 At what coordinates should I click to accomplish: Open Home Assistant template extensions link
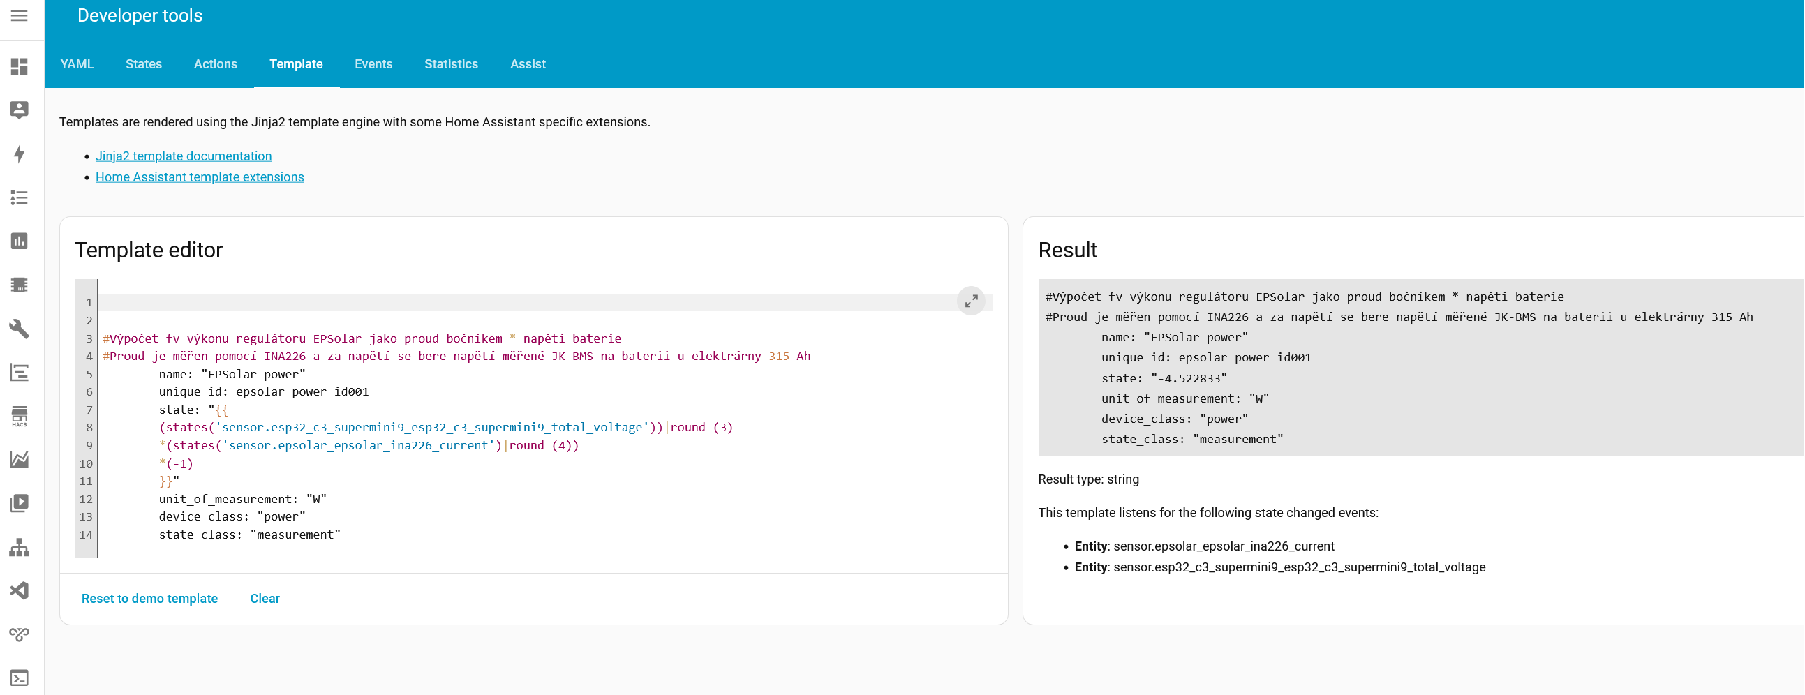tap(200, 177)
